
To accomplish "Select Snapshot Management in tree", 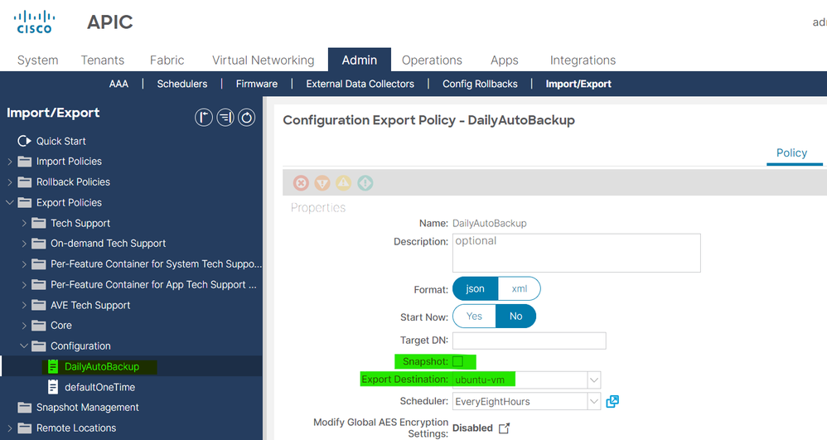I will 88,408.
